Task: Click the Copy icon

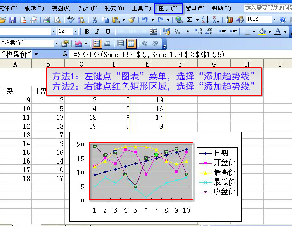Action: pyautogui.click(x=105, y=20)
